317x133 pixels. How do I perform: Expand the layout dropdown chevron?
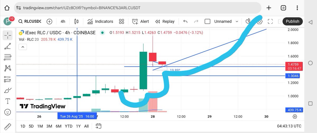click(237, 21)
